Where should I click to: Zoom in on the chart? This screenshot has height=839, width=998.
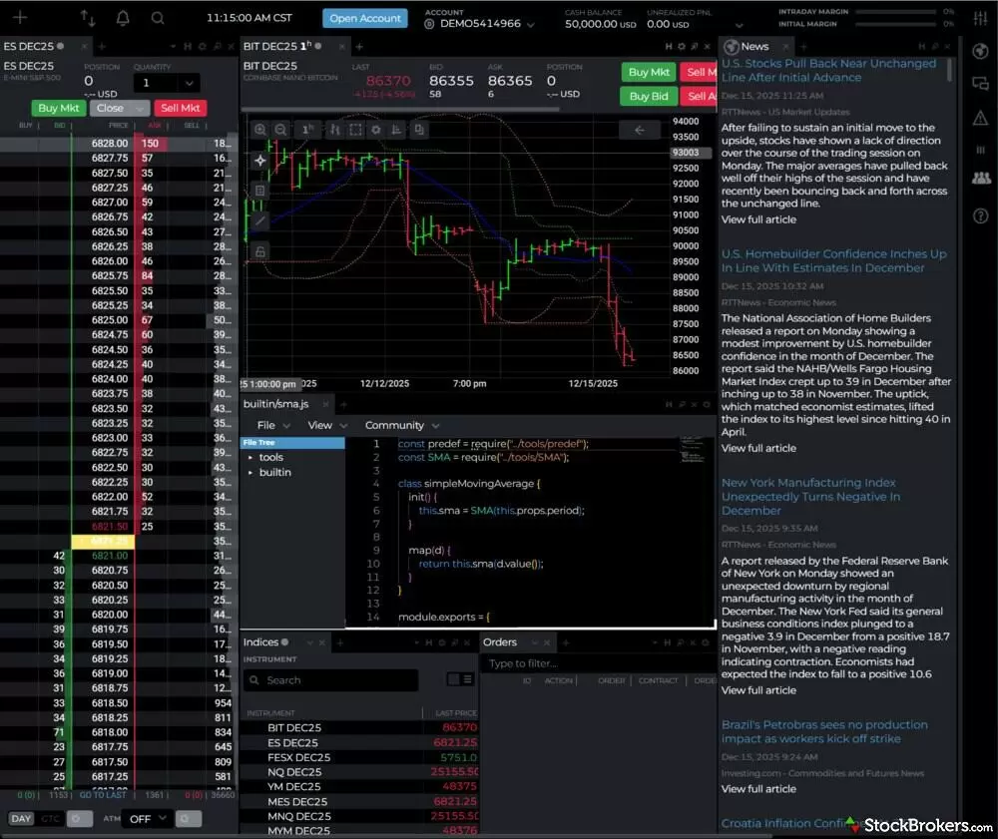(261, 129)
